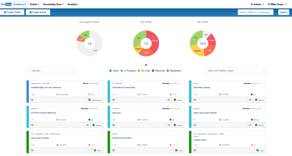Viewport: 292px width, 156px height.
Task: Click pause icon on iPad keeps crashing ticket
Action: pyautogui.click(x=249, y=100)
